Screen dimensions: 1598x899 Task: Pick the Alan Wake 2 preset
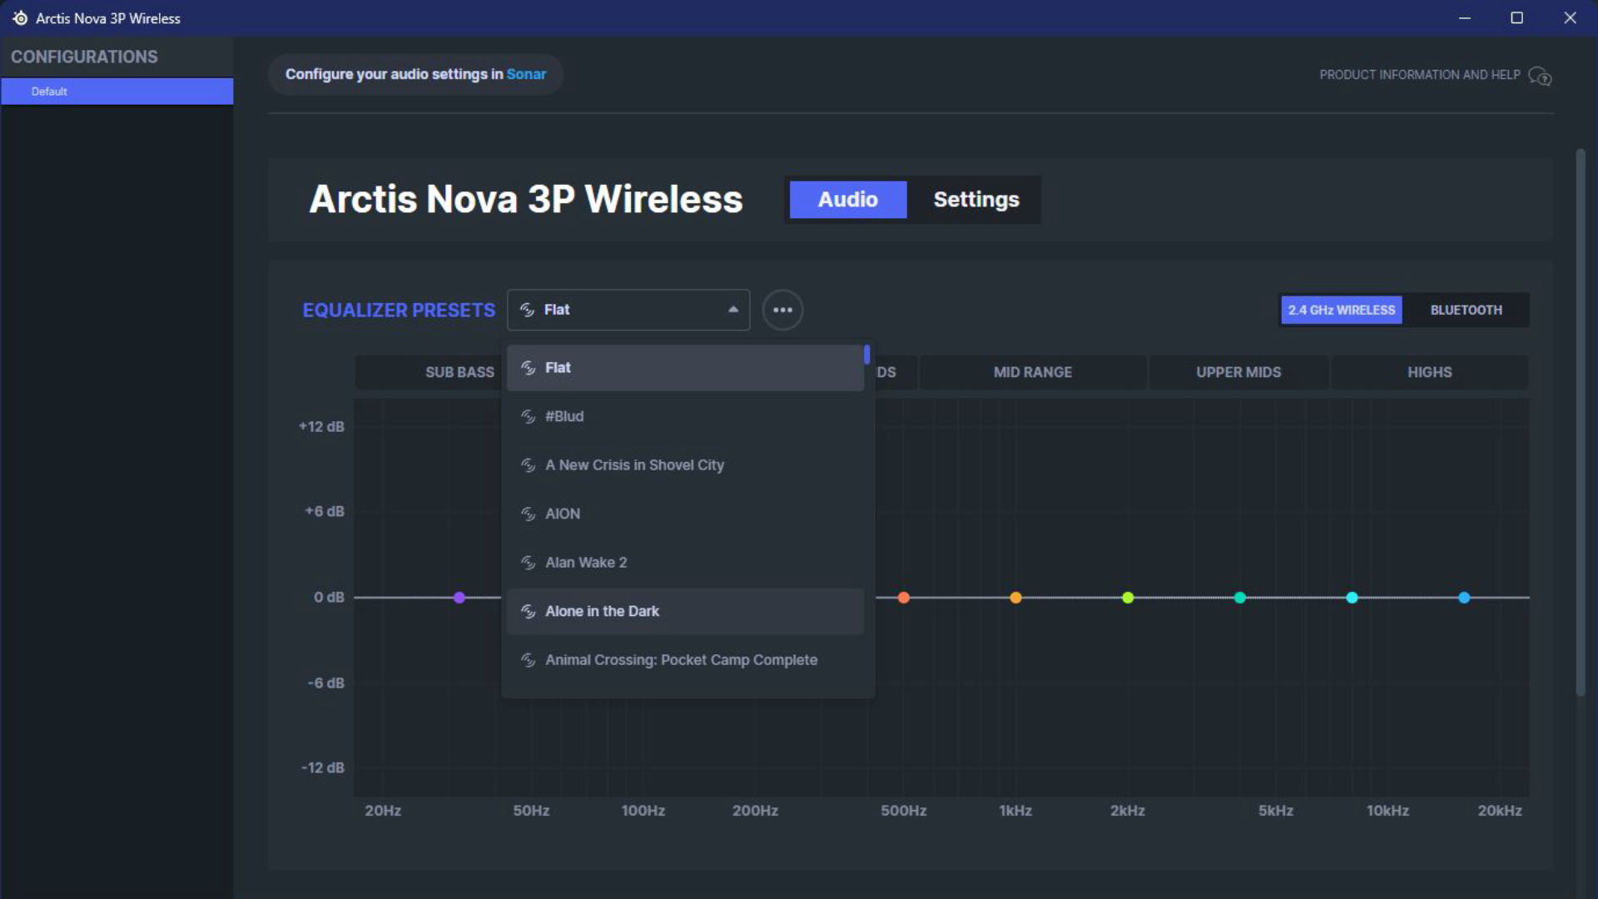[x=685, y=563]
